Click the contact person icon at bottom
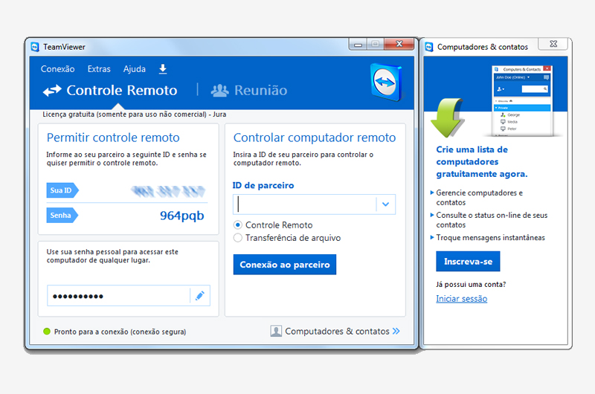This screenshot has width=595, height=394. click(x=276, y=331)
